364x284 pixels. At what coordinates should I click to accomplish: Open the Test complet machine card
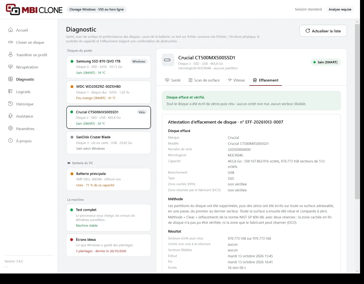109,218
